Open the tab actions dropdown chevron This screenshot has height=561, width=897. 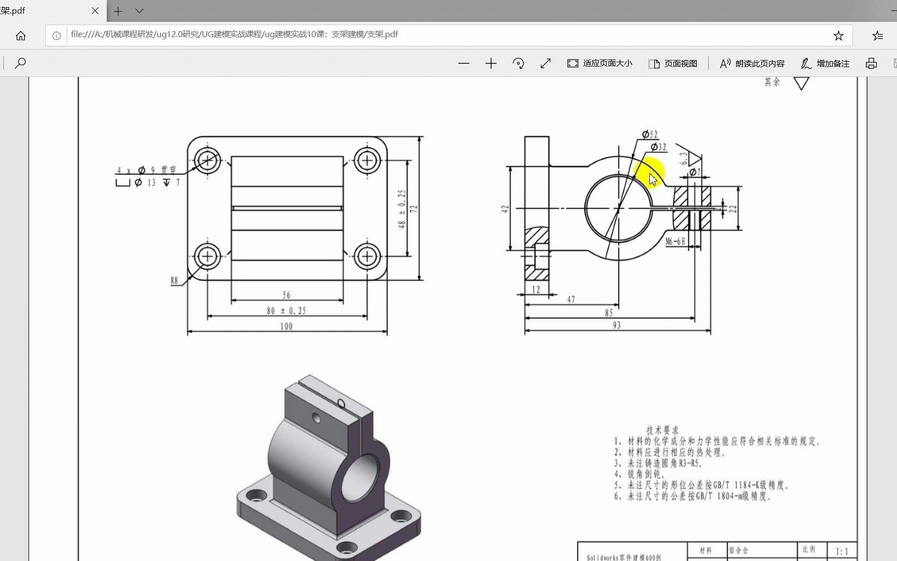click(140, 11)
